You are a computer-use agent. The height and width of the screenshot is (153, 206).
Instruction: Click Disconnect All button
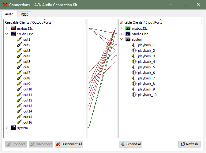coord(69,144)
